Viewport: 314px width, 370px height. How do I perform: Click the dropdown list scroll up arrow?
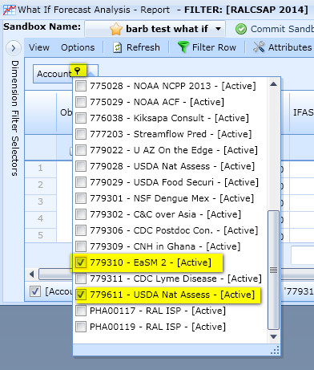tap(273, 84)
